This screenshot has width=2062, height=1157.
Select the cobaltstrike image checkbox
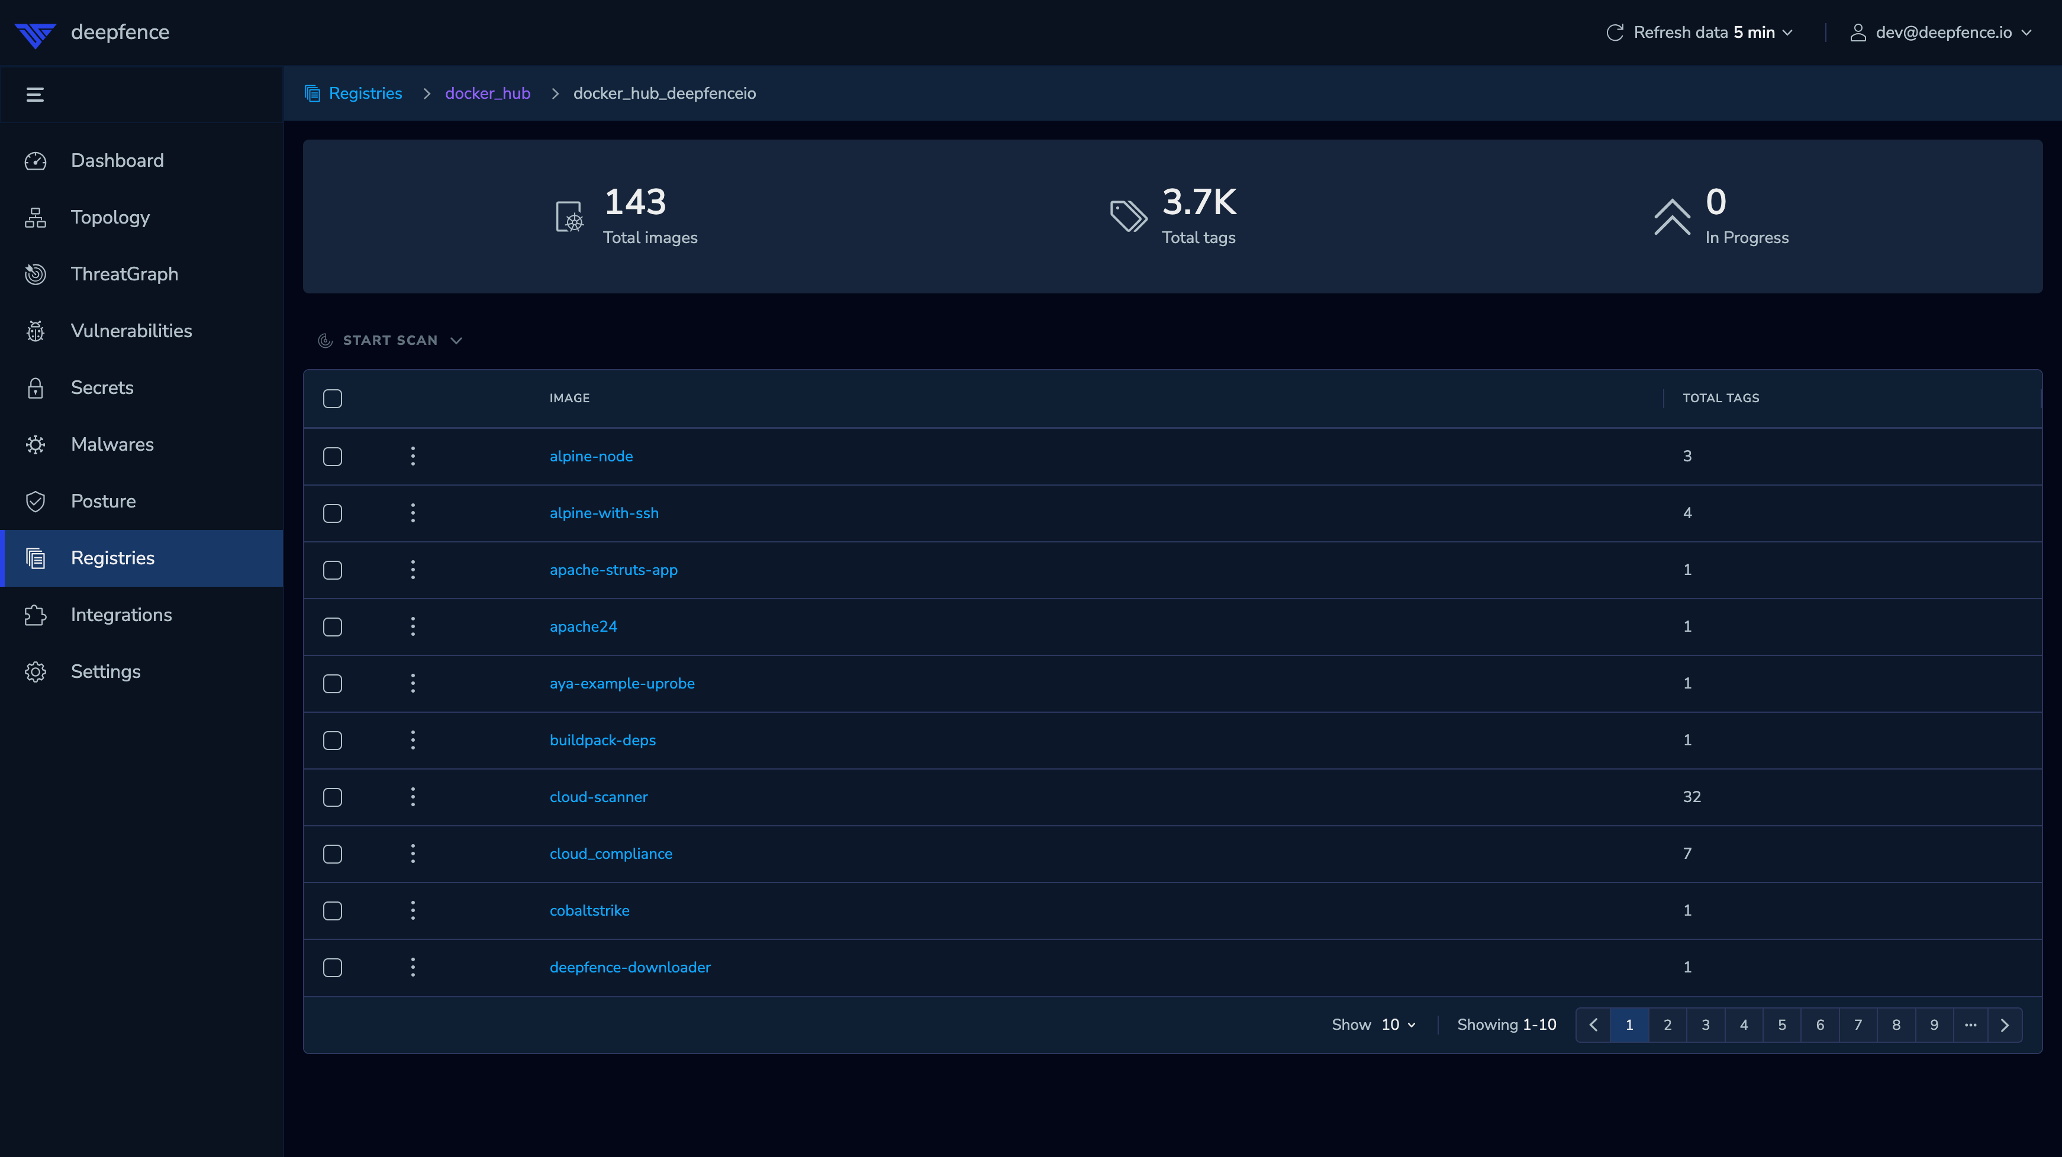332,910
